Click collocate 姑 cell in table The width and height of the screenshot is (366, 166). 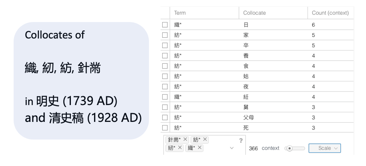click(x=246, y=76)
